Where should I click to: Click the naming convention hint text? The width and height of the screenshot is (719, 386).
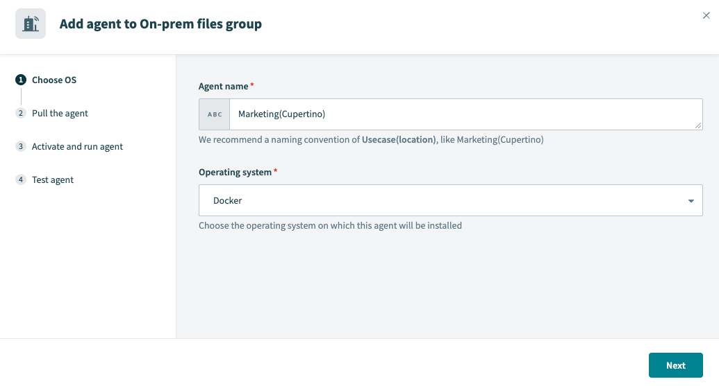(371, 140)
